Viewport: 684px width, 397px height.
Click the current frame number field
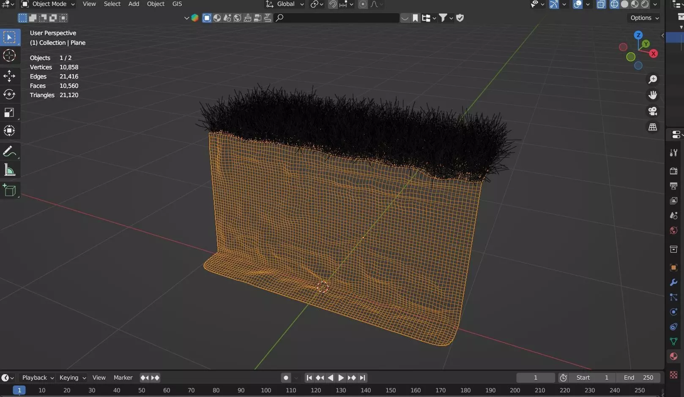536,378
